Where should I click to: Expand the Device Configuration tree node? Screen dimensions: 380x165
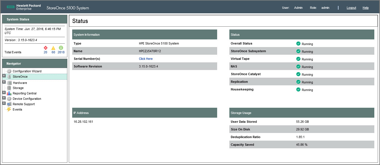click(x=4, y=98)
